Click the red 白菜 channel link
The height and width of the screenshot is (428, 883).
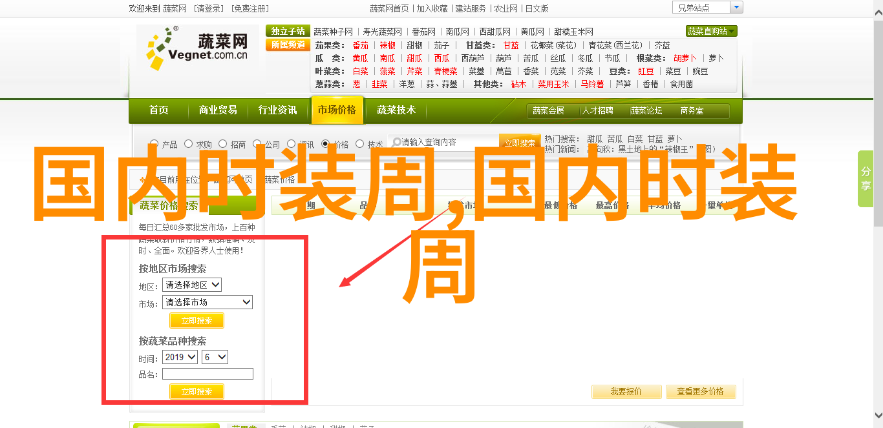coord(360,71)
